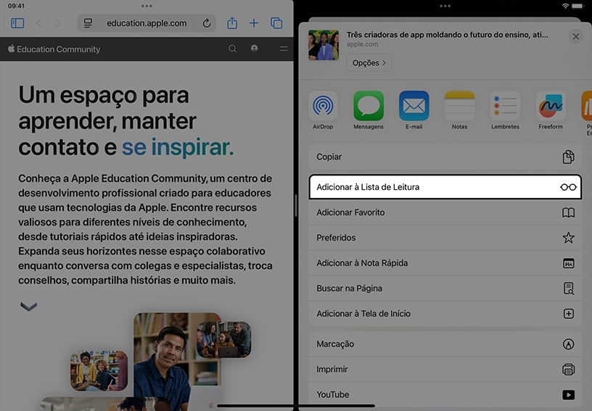Tap the photo of two children
The width and height of the screenshot is (592, 411).
point(99,370)
